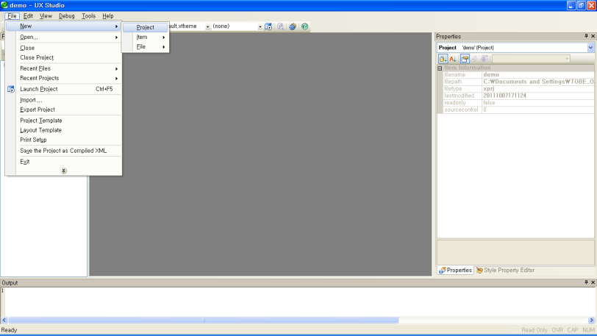Choose Launch Project menu entry
Screen dimensions: 597x336
(63, 89)
